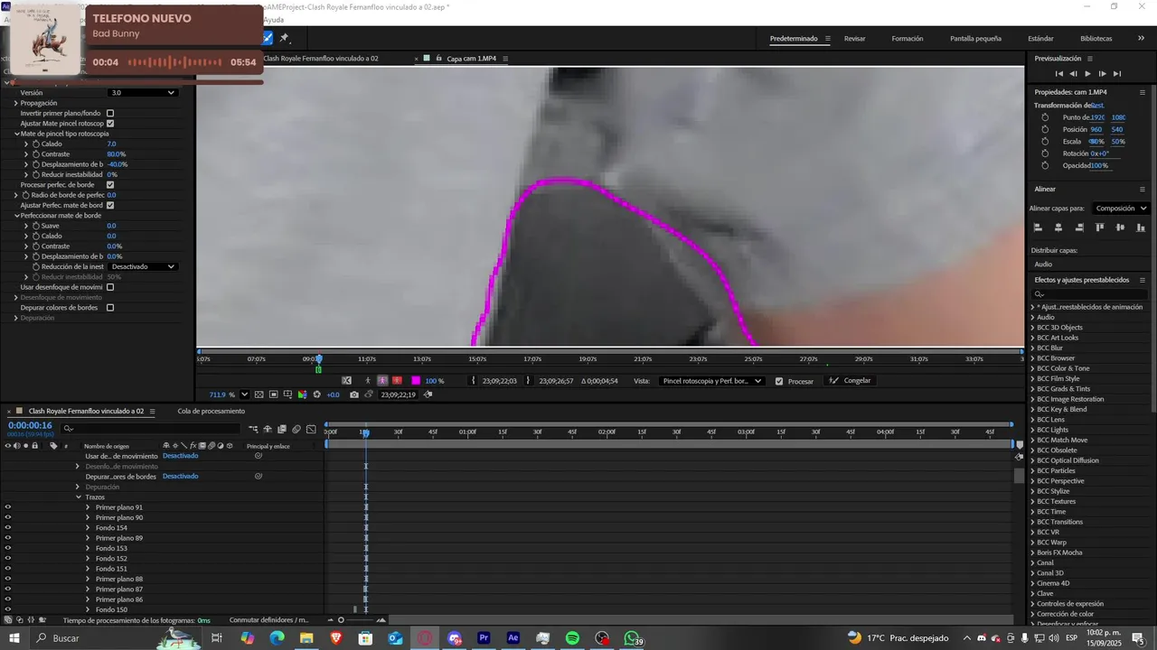Open the Vista Pincel rotoscopia dropdown

(x=712, y=381)
